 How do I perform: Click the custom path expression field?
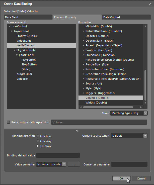click(x=99, y=122)
